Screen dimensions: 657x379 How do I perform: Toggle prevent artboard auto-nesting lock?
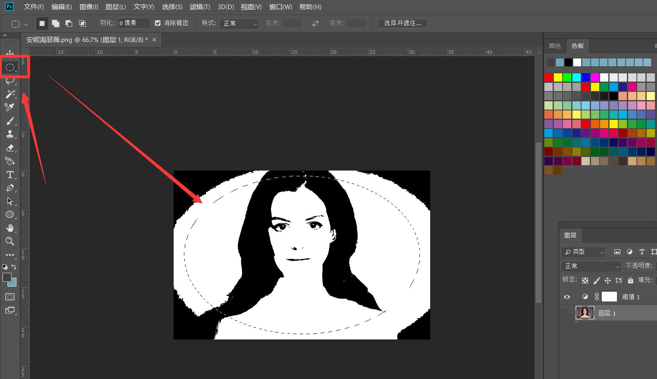click(619, 281)
